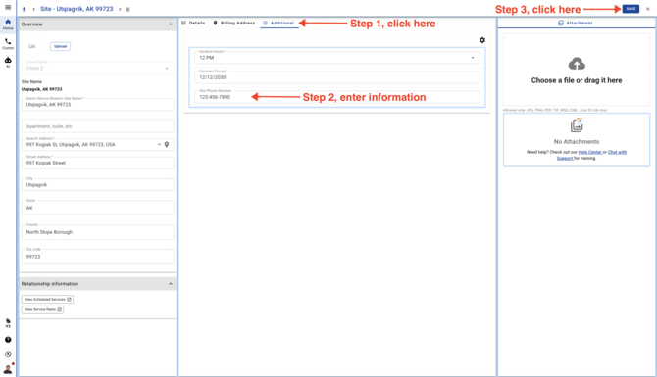The height and width of the screenshot is (377, 657).
Task: Open the hamburger navigation menu
Action: (x=8, y=7)
